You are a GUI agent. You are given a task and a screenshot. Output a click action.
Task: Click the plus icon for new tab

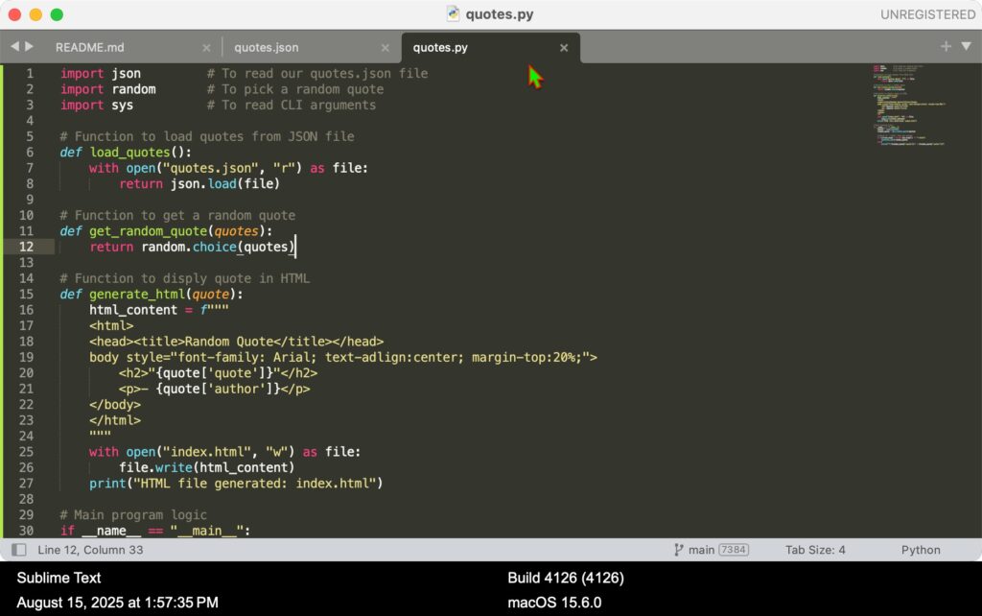pyautogui.click(x=946, y=46)
